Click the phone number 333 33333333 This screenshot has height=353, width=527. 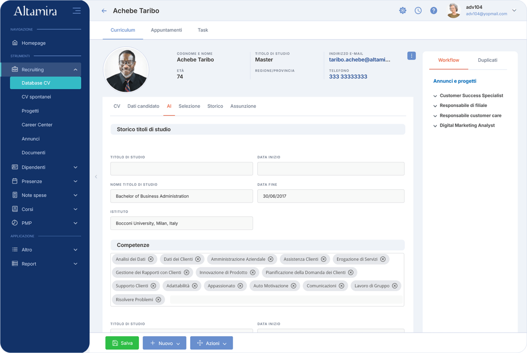click(x=348, y=77)
